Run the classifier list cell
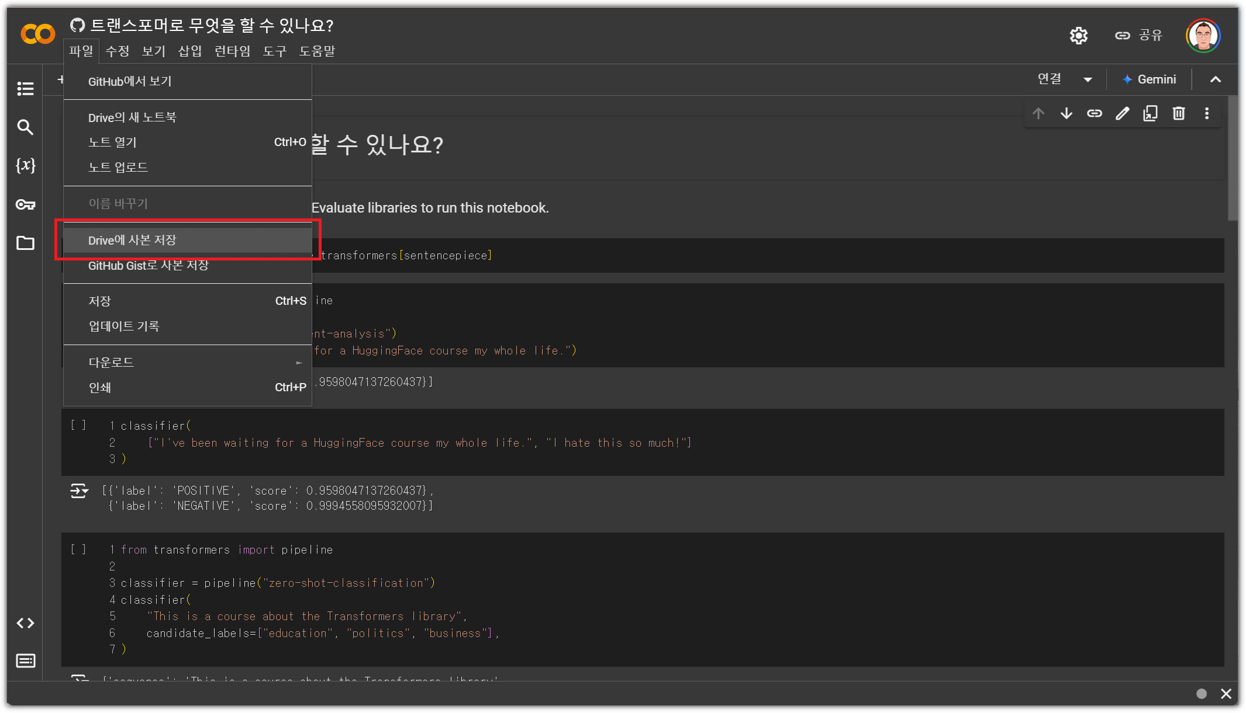 click(78, 425)
